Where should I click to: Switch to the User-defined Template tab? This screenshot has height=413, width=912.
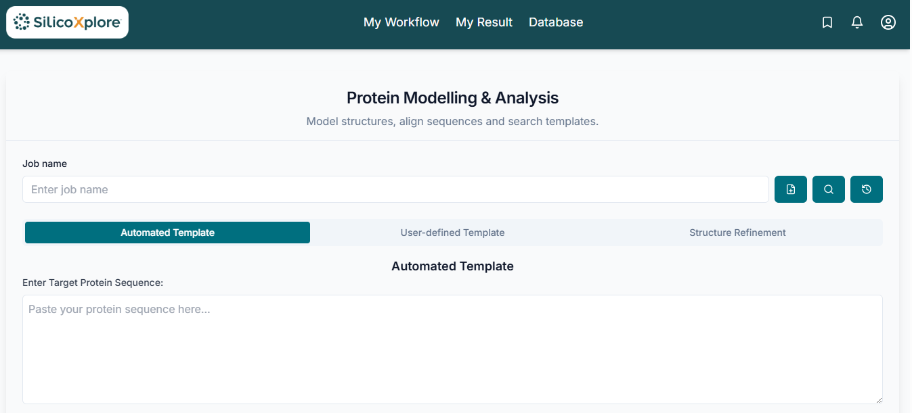coord(452,232)
